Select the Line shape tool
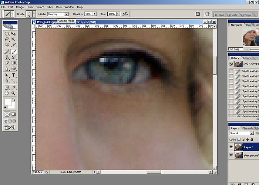This screenshot has width=259, height=185. pos(13,81)
